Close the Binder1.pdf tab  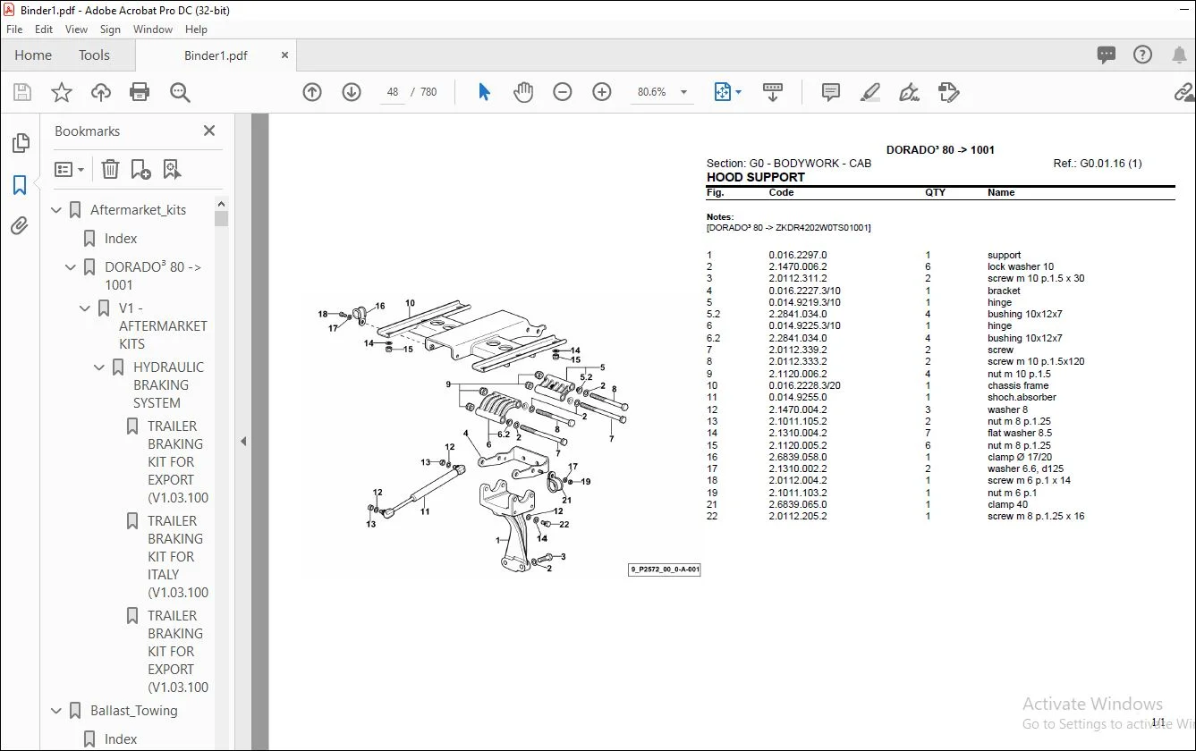(285, 55)
